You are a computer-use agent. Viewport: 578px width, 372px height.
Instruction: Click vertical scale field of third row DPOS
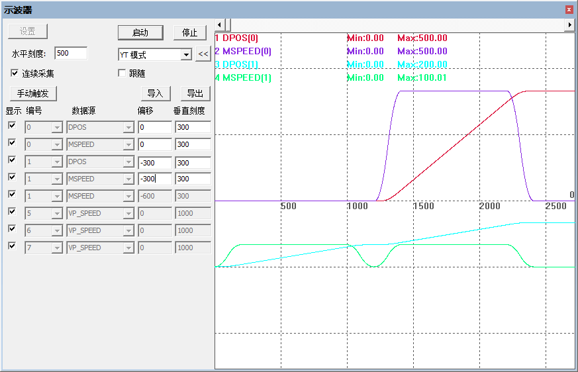coord(193,162)
